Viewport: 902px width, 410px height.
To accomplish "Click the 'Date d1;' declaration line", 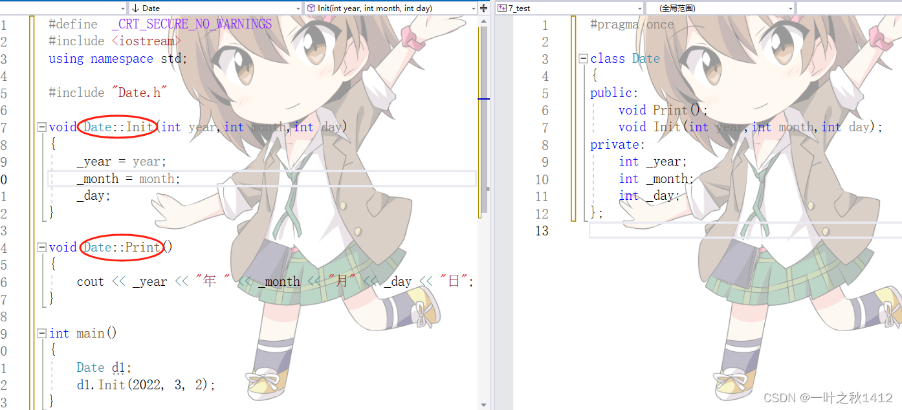I will click(x=104, y=367).
